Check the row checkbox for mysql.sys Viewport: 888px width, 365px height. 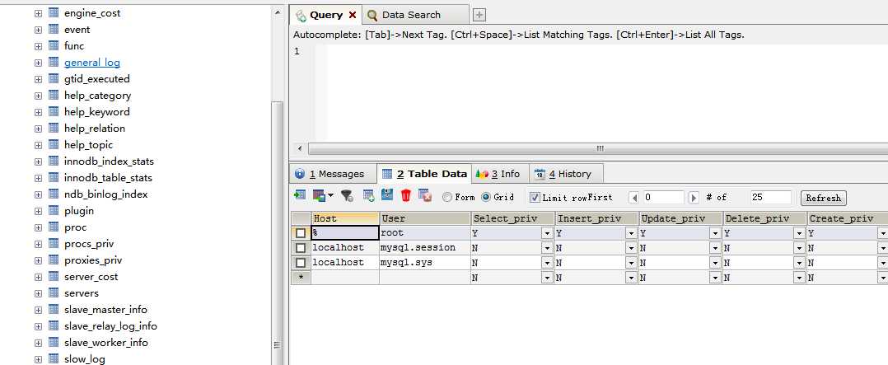301,262
